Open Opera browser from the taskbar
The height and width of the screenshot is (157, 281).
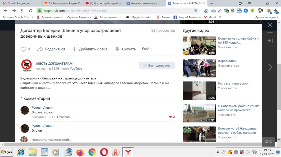(104, 152)
